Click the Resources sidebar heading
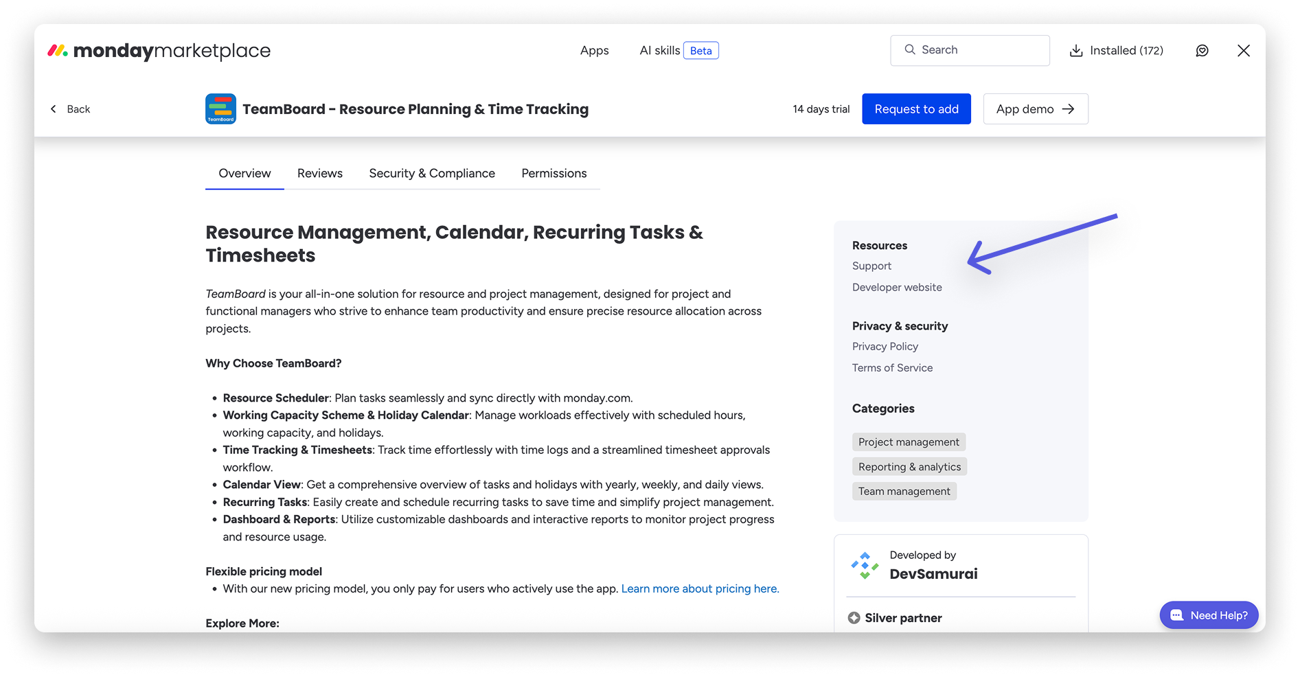The height and width of the screenshot is (677, 1300). (x=880, y=246)
